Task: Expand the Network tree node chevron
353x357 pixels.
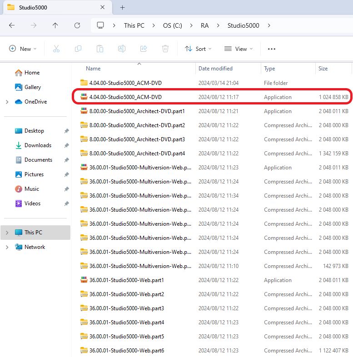Action: [7, 247]
